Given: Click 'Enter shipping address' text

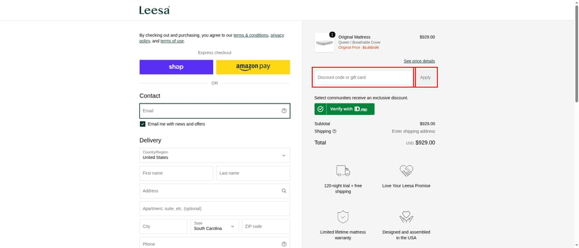Looking at the screenshot, I should pyautogui.click(x=413, y=131).
